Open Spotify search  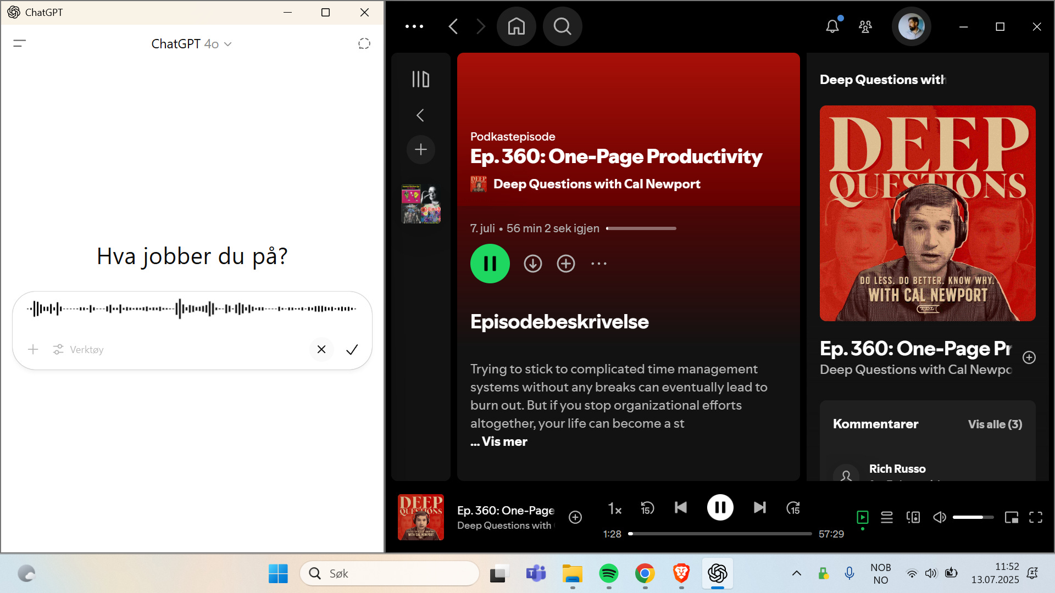(562, 26)
